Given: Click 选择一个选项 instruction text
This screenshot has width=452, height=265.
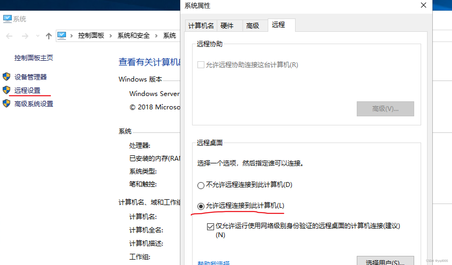Looking at the screenshot, I should (250, 163).
